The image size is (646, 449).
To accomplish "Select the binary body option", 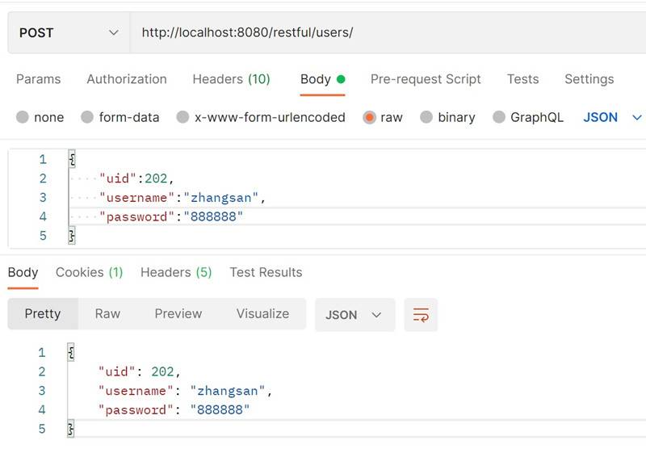I will (426, 117).
